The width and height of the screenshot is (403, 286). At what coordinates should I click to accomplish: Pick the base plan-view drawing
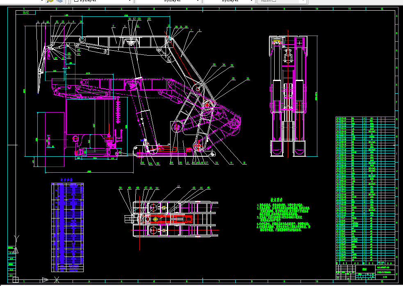coord(172,219)
